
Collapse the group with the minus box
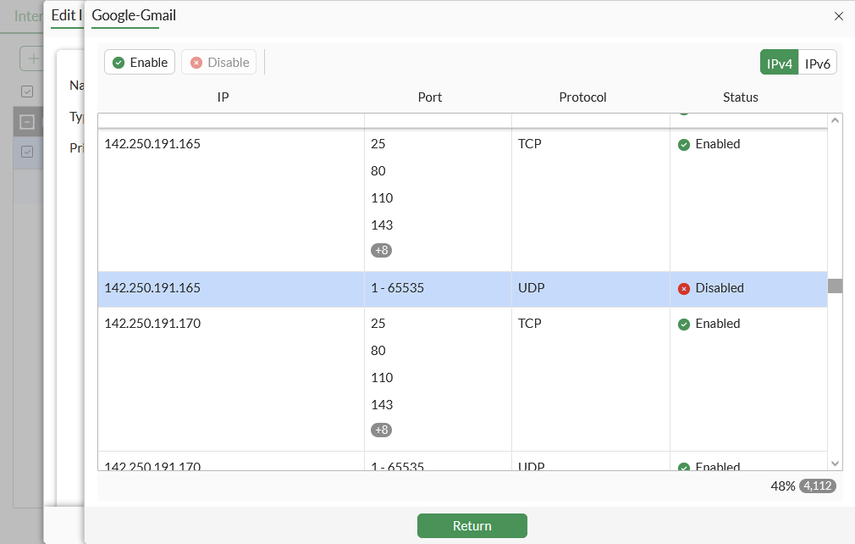pyautogui.click(x=27, y=122)
